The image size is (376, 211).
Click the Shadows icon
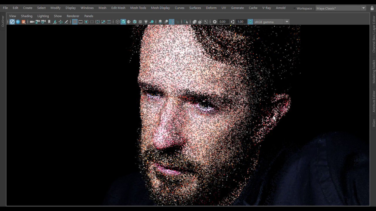152,22
